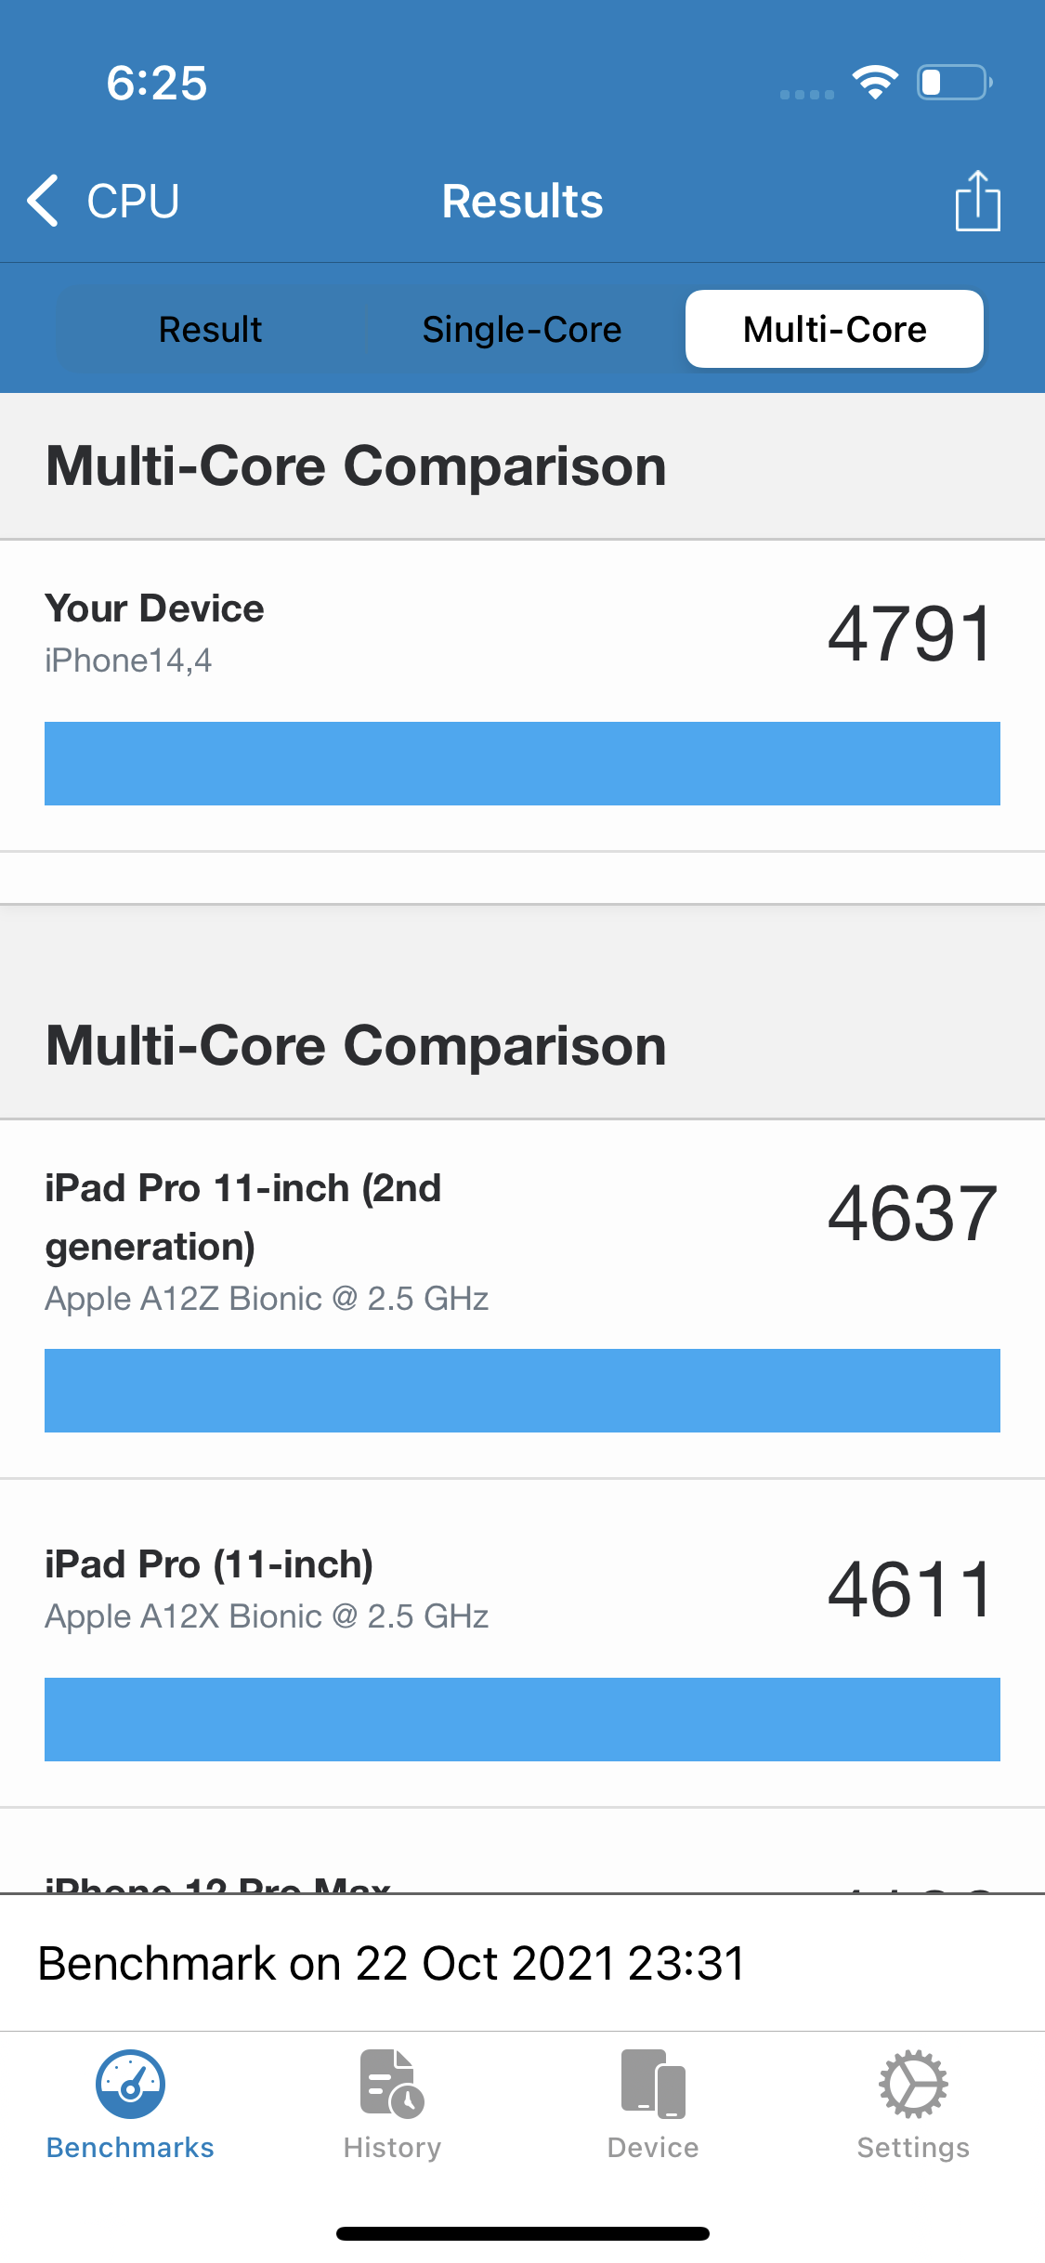Open the Benchmarks gauge icon
The width and height of the screenshot is (1045, 2263).
pos(130,2085)
